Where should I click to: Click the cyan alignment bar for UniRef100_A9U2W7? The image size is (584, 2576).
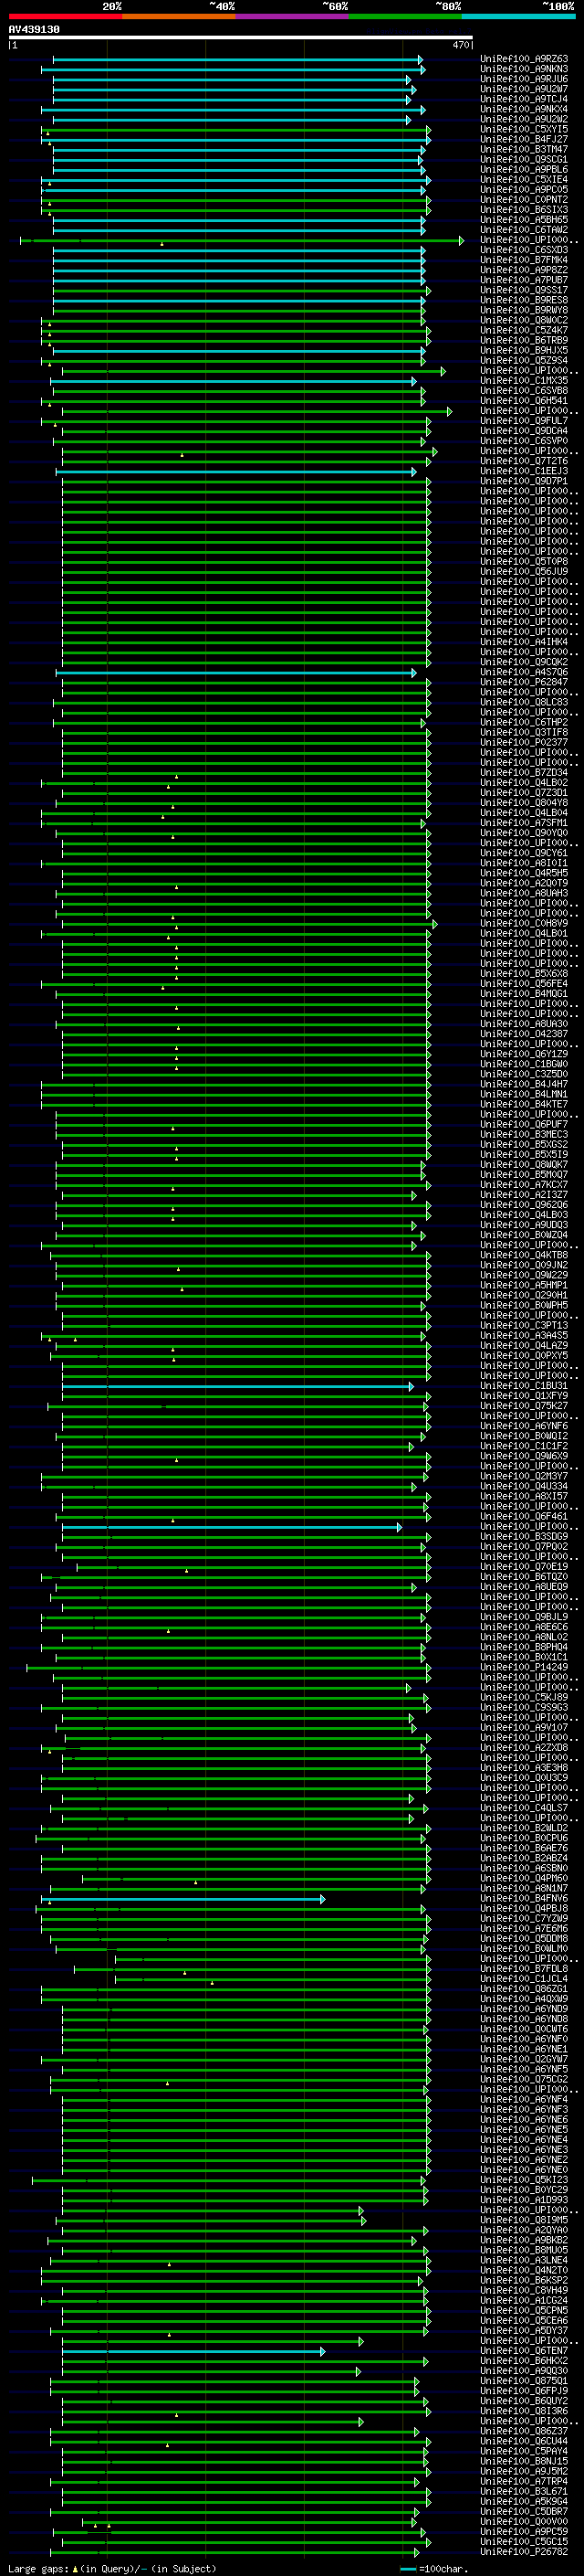click(234, 90)
